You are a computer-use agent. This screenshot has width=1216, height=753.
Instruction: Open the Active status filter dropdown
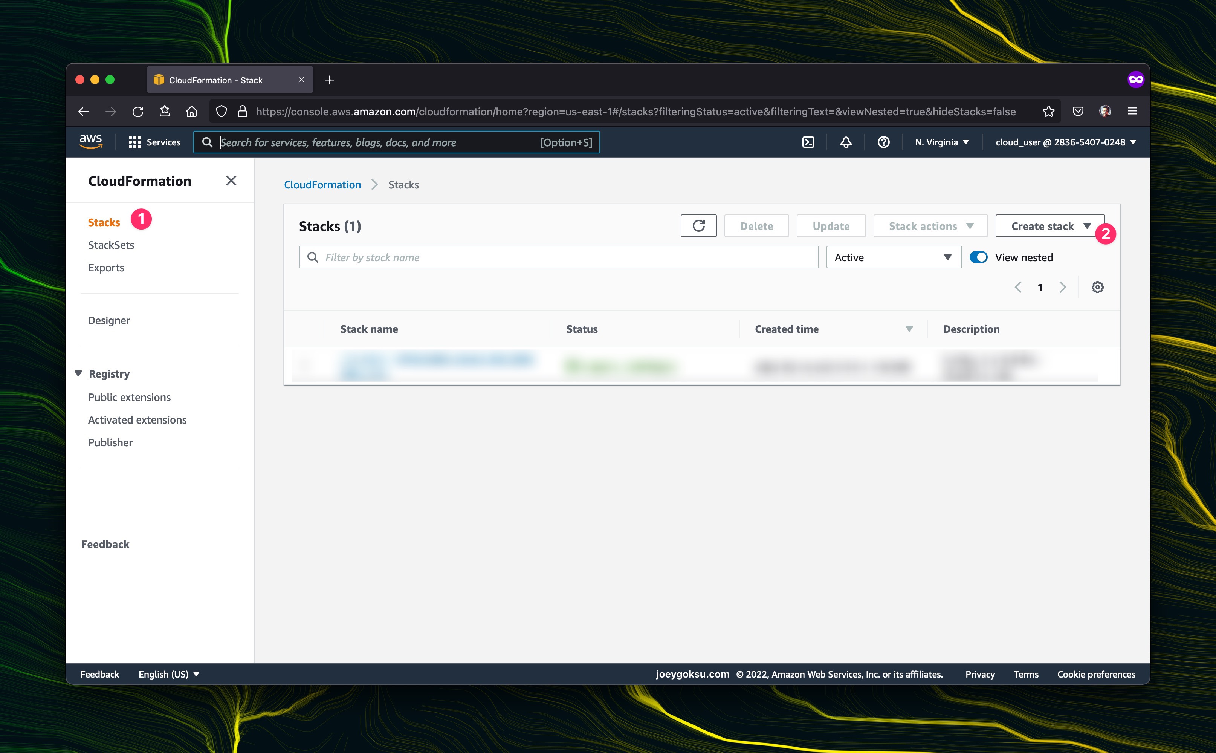tap(894, 257)
